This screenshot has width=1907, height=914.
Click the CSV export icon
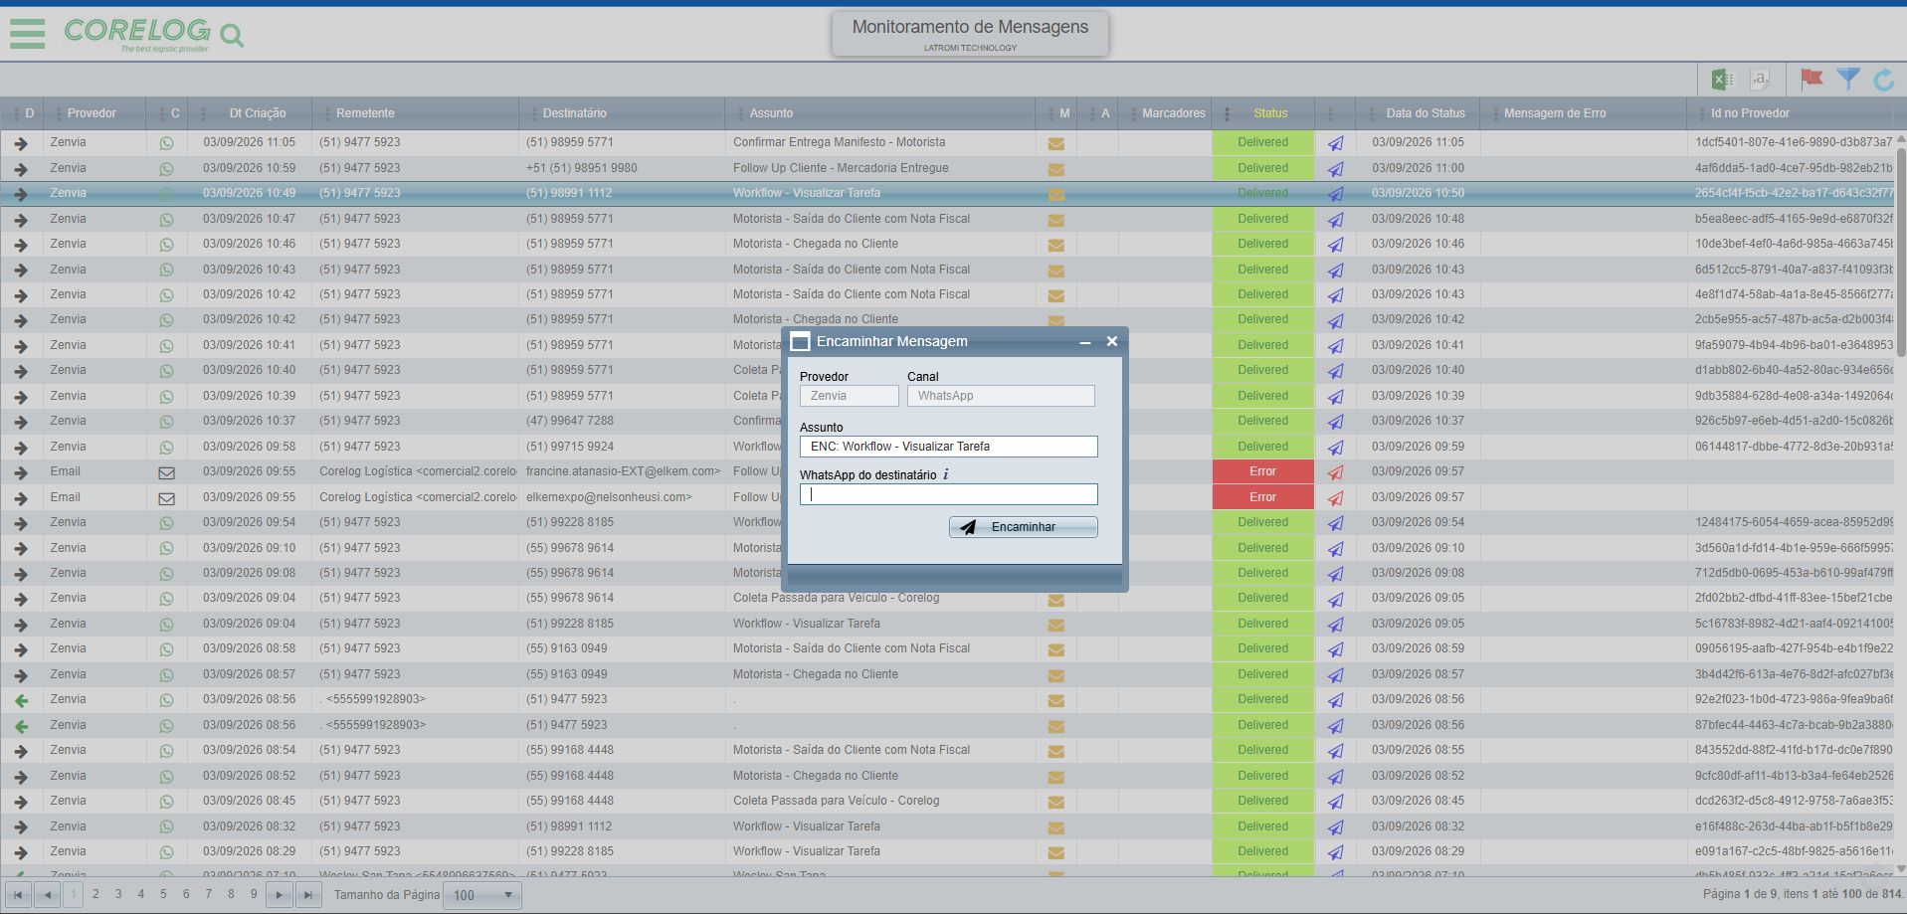pyautogui.click(x=1760, y=80)
